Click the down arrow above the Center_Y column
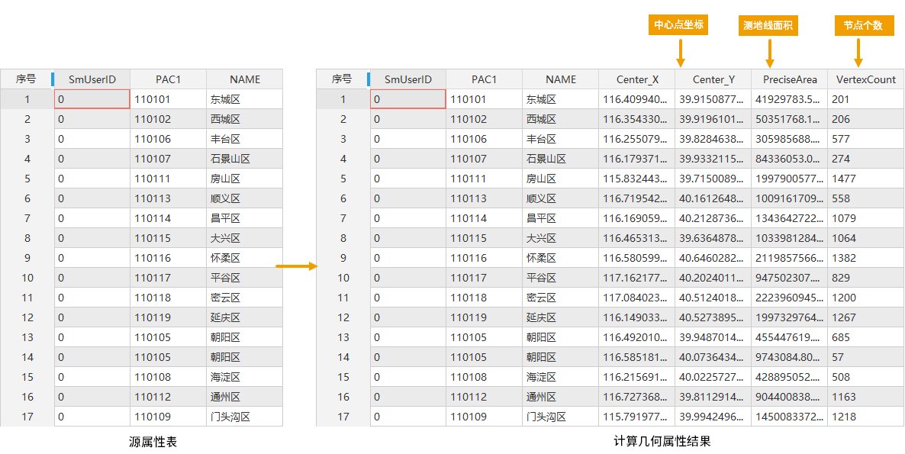The width and height of the screenshot is (905, 454). tap(680, 53)
